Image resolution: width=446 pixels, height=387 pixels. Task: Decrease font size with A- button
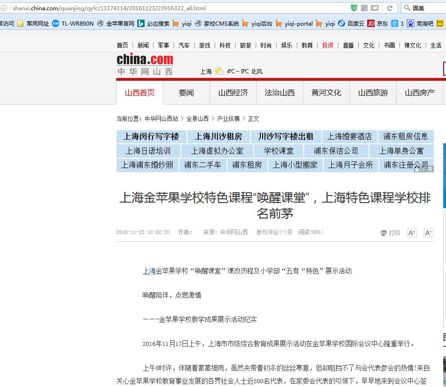click(x=428, y=233)
